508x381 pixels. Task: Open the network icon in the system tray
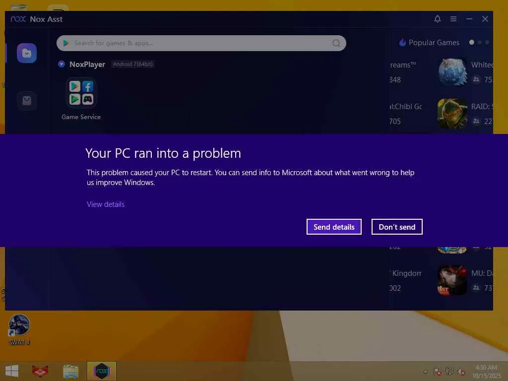pos(449,372)
